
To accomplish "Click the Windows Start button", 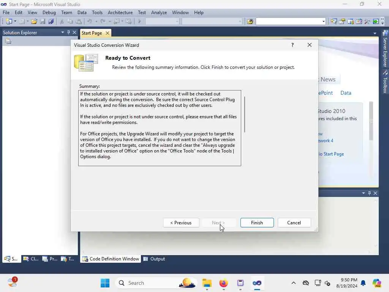I will (x=105, y=283).
